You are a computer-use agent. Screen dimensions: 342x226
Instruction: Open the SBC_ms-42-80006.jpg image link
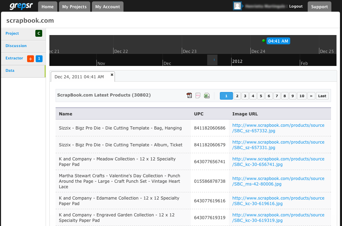[x=278, y=181]
